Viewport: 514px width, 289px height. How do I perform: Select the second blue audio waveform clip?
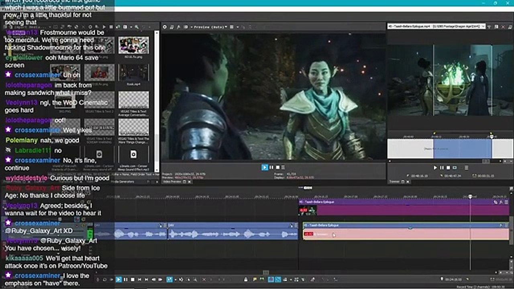tap(233, 232)
